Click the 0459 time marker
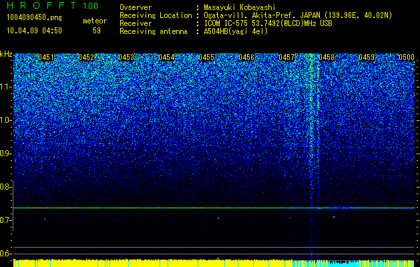 [367, 57]
